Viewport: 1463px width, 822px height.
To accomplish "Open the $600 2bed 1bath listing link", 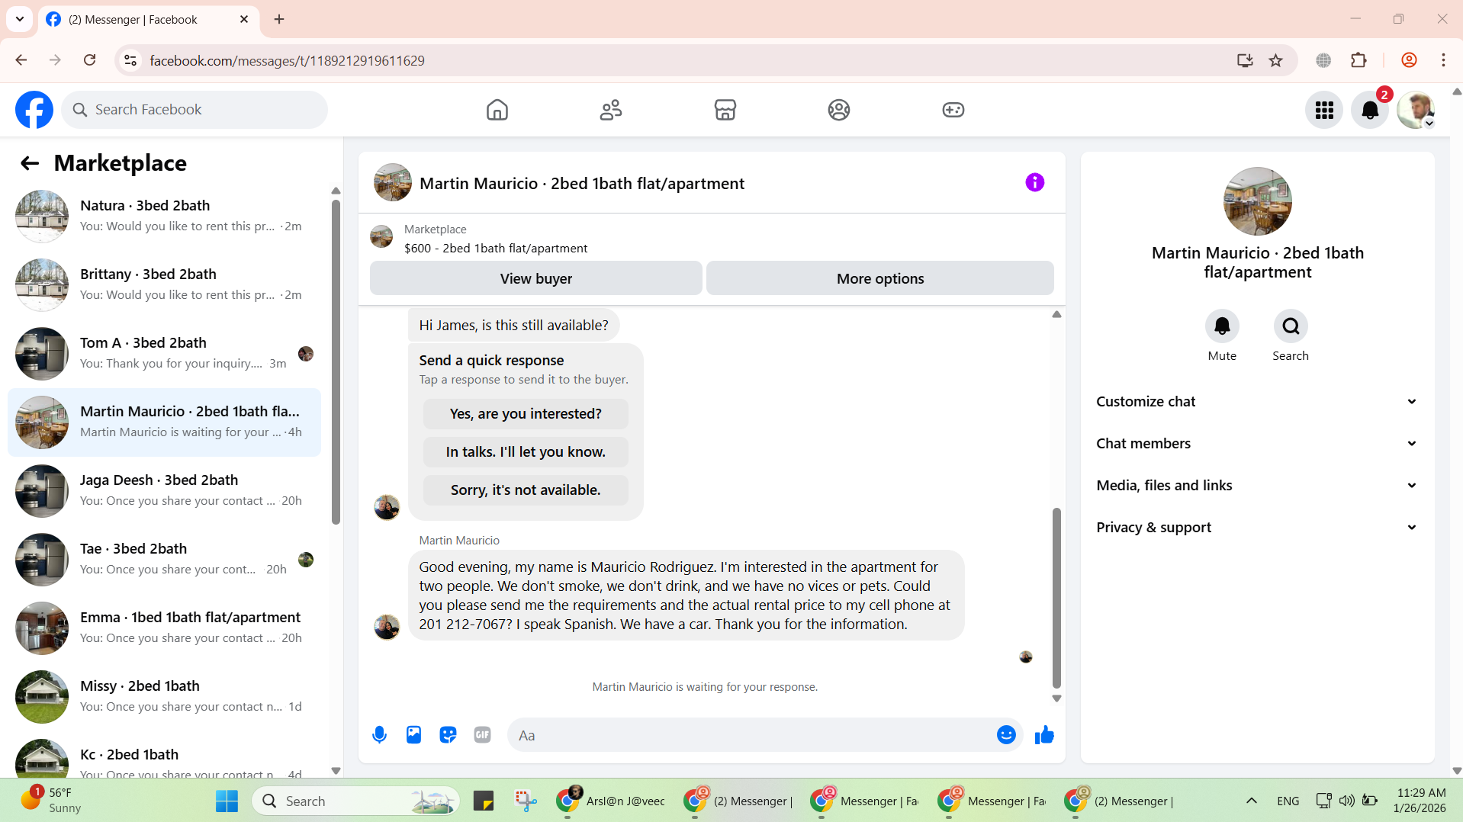I will (496, 249).
